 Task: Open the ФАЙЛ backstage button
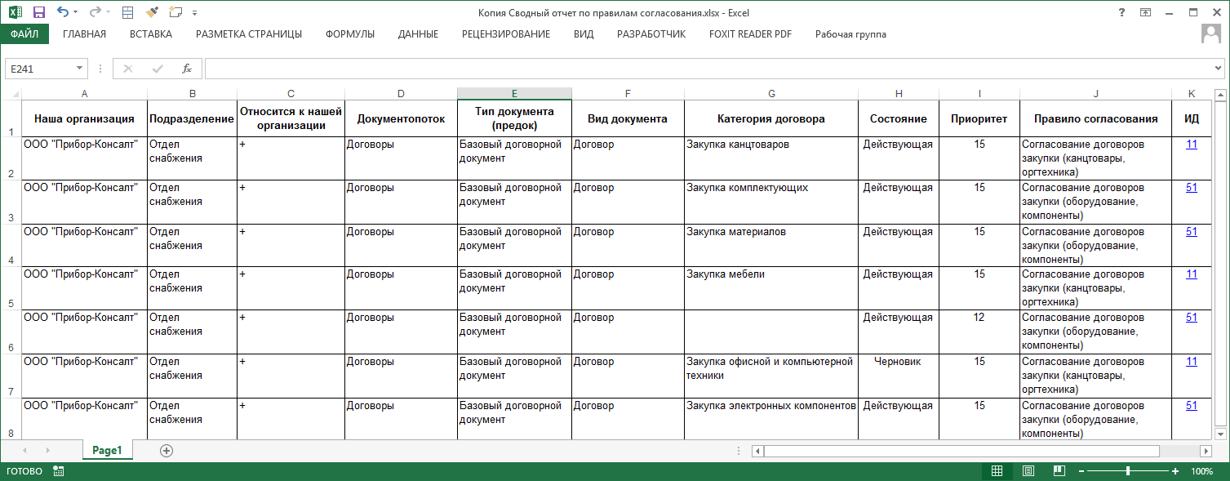[x=24, y=34]
